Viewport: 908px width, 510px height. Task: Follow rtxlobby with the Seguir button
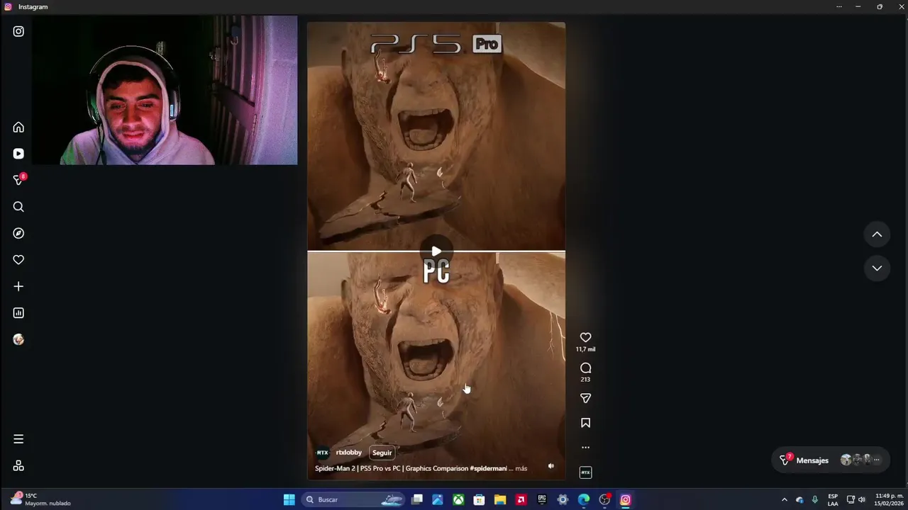[382, 453]
